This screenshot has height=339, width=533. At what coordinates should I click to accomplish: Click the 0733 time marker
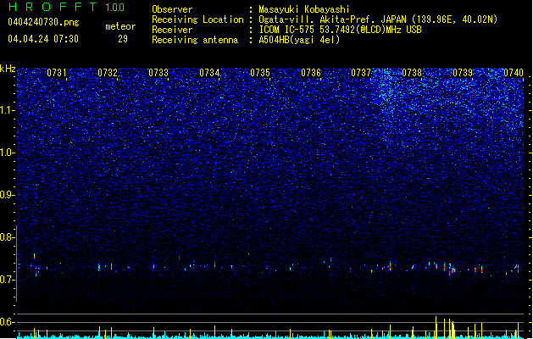coord(158,73)
